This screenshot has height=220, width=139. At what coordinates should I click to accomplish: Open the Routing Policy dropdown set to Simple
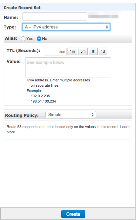(x=70, y=114)
